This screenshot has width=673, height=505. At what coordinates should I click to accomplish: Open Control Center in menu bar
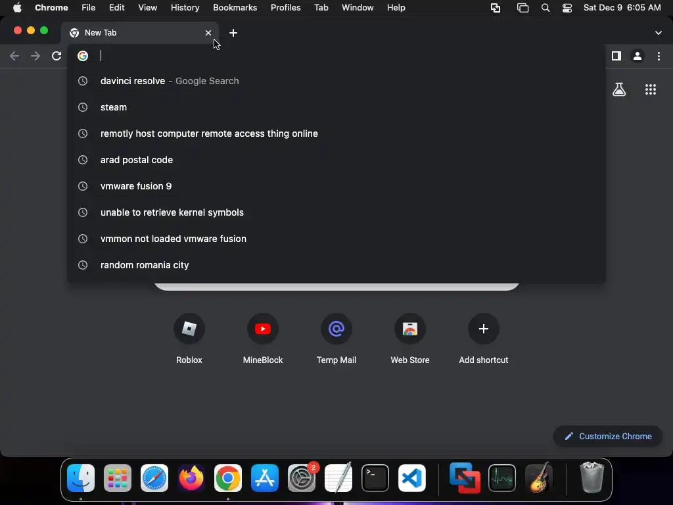567,8
